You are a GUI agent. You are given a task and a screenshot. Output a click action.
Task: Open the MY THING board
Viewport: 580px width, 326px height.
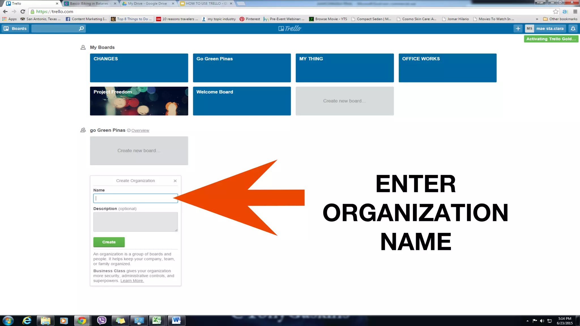[x=345, y=68]
